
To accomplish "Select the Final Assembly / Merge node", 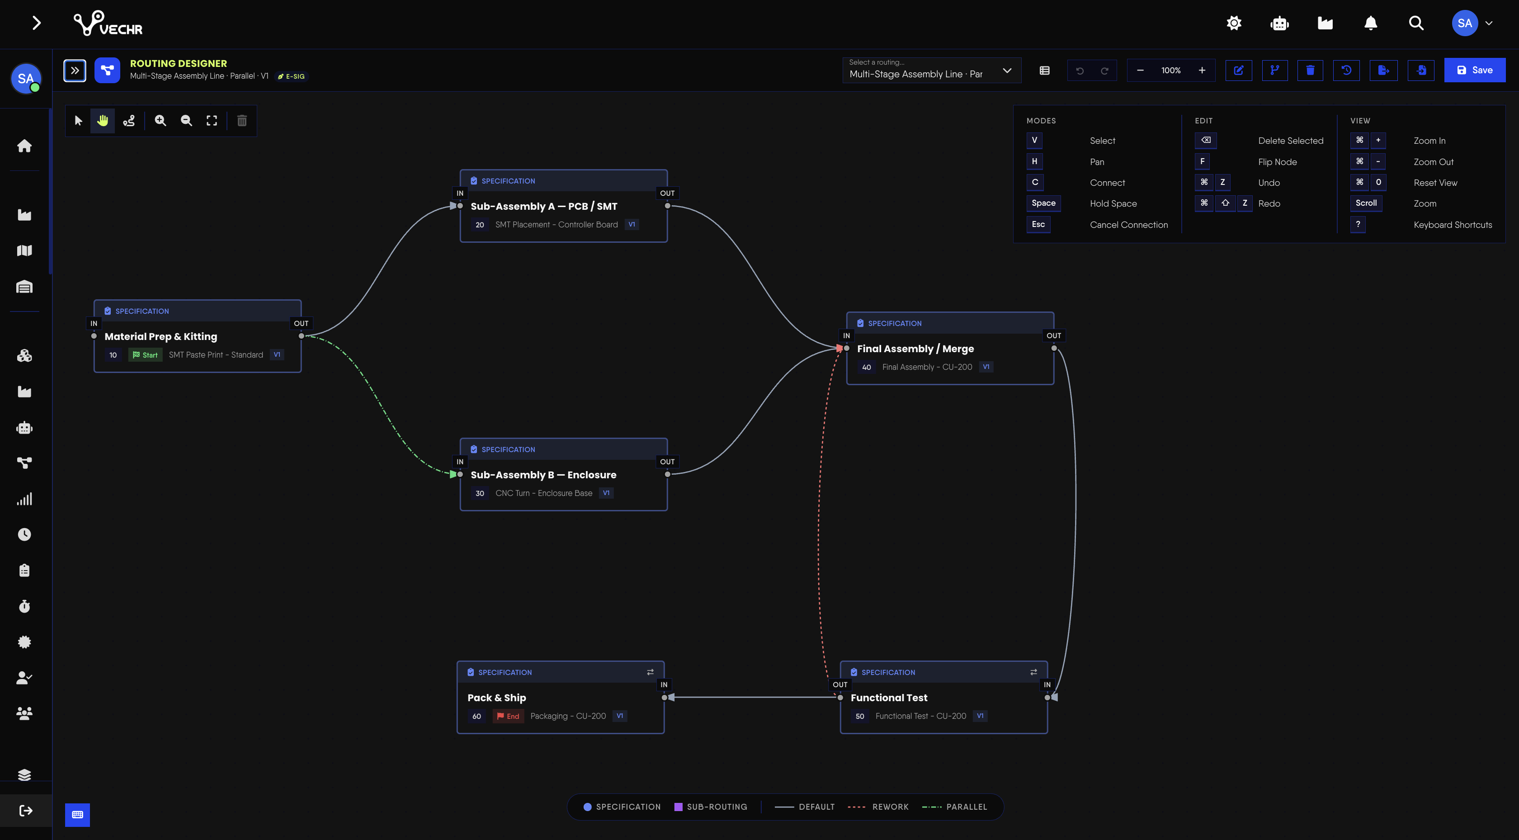I will [950, 349].
